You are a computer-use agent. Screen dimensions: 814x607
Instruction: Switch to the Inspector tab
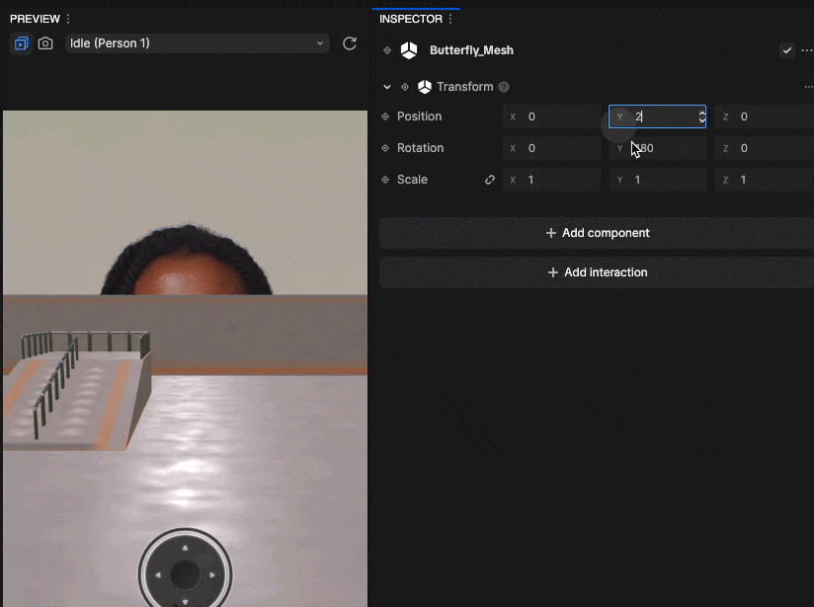(410, 19)
